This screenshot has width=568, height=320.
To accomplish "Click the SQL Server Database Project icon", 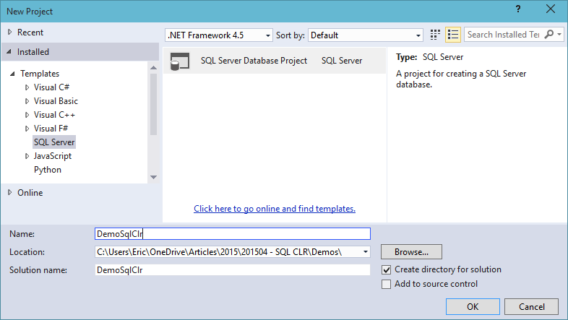I will coord(180,61).
